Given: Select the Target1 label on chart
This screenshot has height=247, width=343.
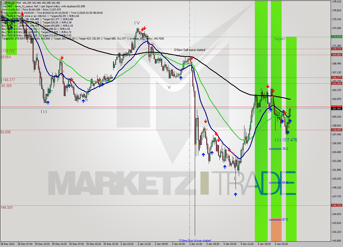Looking at the screenshot, I should click(x=279, y=39).
